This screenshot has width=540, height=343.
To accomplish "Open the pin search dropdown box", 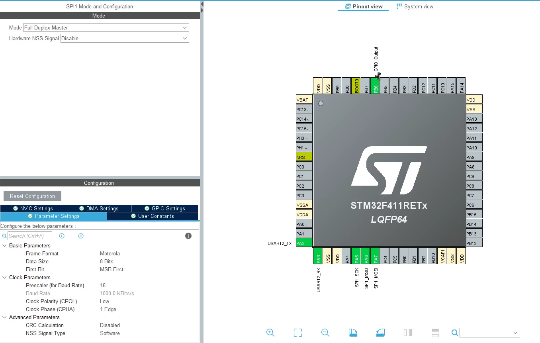I will tap(490, 333).
